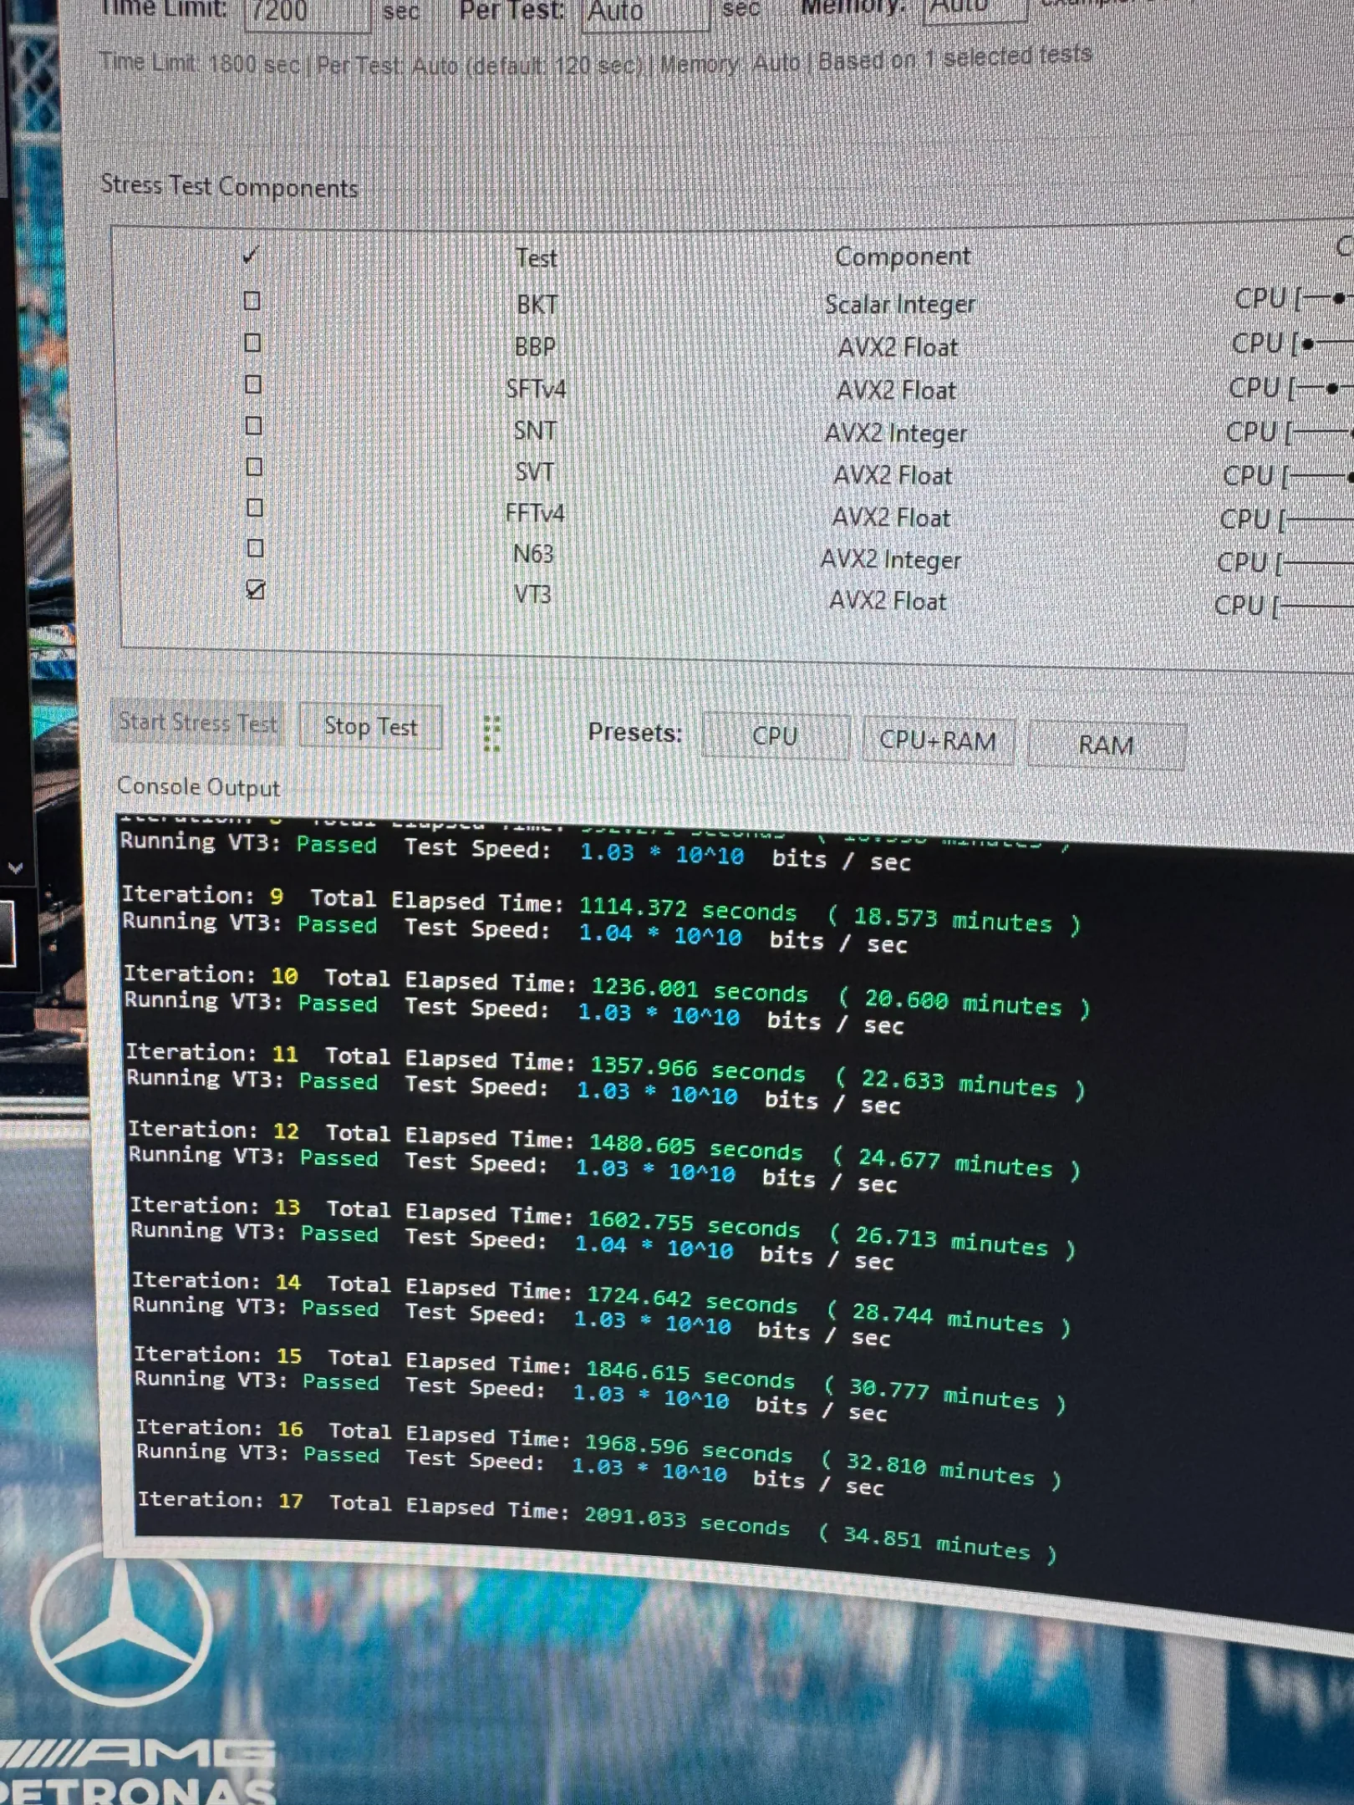Click the Start Stress Test button
1354x1805 pixels.
click(x=197, y=722)
